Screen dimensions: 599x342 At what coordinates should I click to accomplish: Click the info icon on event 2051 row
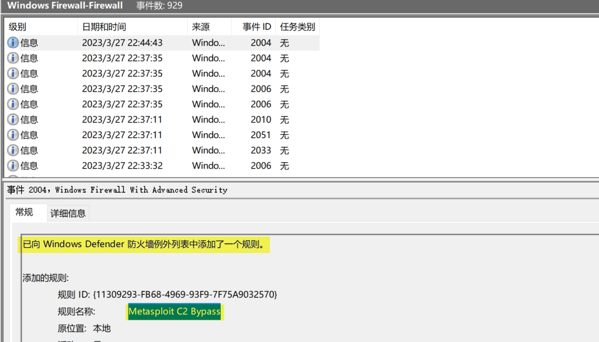click(13, 135)
